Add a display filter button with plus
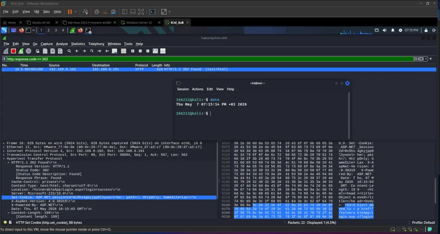 coord(431,59)
